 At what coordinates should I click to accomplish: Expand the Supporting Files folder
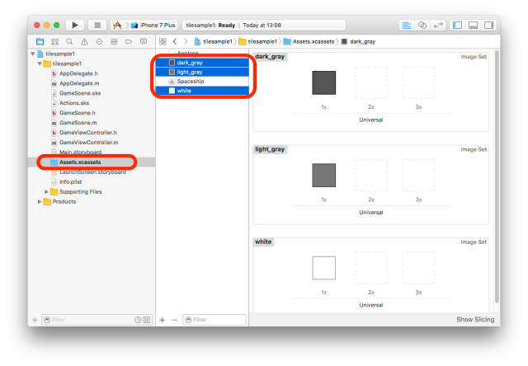(46, 191)
